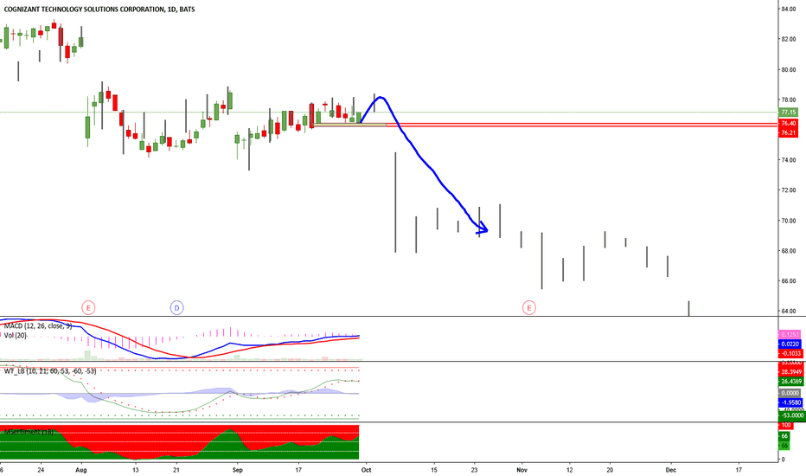806x476 pixels.
Task: Click the Cognizant Technology Solutions chart title
Action: (x=99, y=10)
